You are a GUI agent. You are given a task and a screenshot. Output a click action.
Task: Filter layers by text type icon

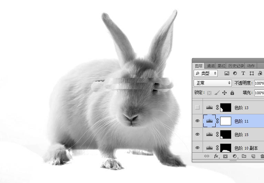point(243,73)
